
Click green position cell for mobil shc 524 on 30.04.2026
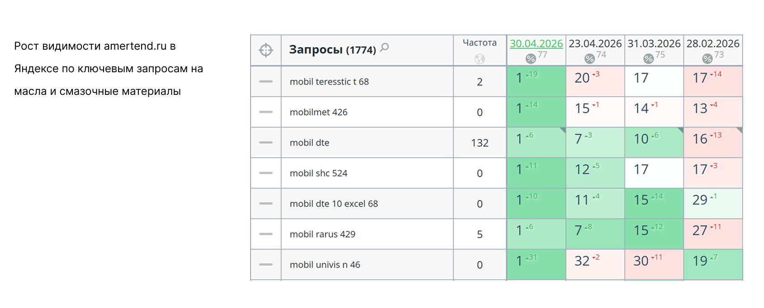[x=536, y=173]
